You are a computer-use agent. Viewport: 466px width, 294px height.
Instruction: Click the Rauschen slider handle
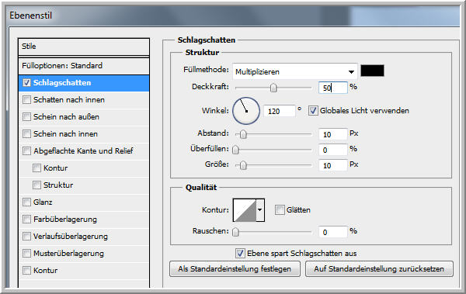click(x=235, y=232)
